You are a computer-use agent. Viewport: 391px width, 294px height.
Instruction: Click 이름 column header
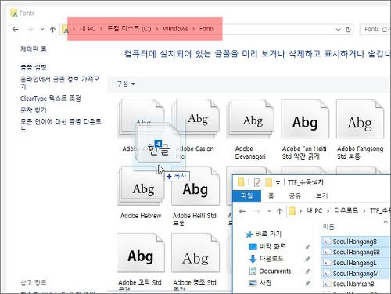tap(328, 227)
